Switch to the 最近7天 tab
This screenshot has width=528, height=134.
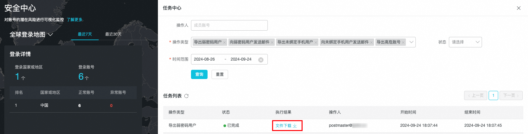[85, 34]
